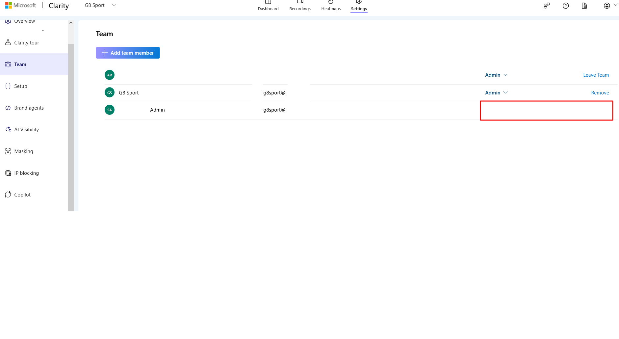Switch to the Dashboard tab
Screen dimensions: 619x339
click(x=268, y=6)
